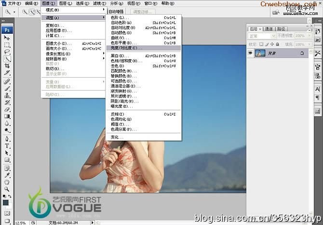The height and width of the screenshot is (225, 323).
Task: Select the Spot Healing Brush tool
Action: 7,82
